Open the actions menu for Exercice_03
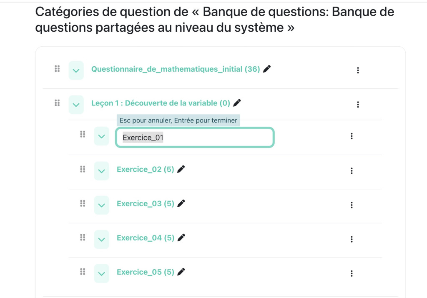This screenshot has height=298, width=427. click(352, 205)
